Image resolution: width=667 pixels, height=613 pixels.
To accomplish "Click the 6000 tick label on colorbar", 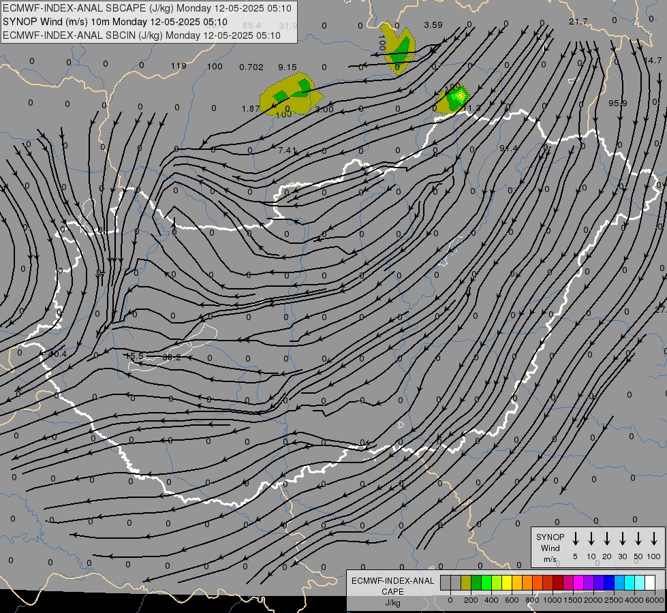I will click(x=655, y=600).
